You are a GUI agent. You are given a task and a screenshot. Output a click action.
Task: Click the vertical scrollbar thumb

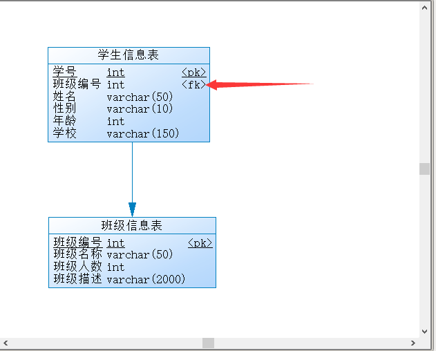point(425,169)
